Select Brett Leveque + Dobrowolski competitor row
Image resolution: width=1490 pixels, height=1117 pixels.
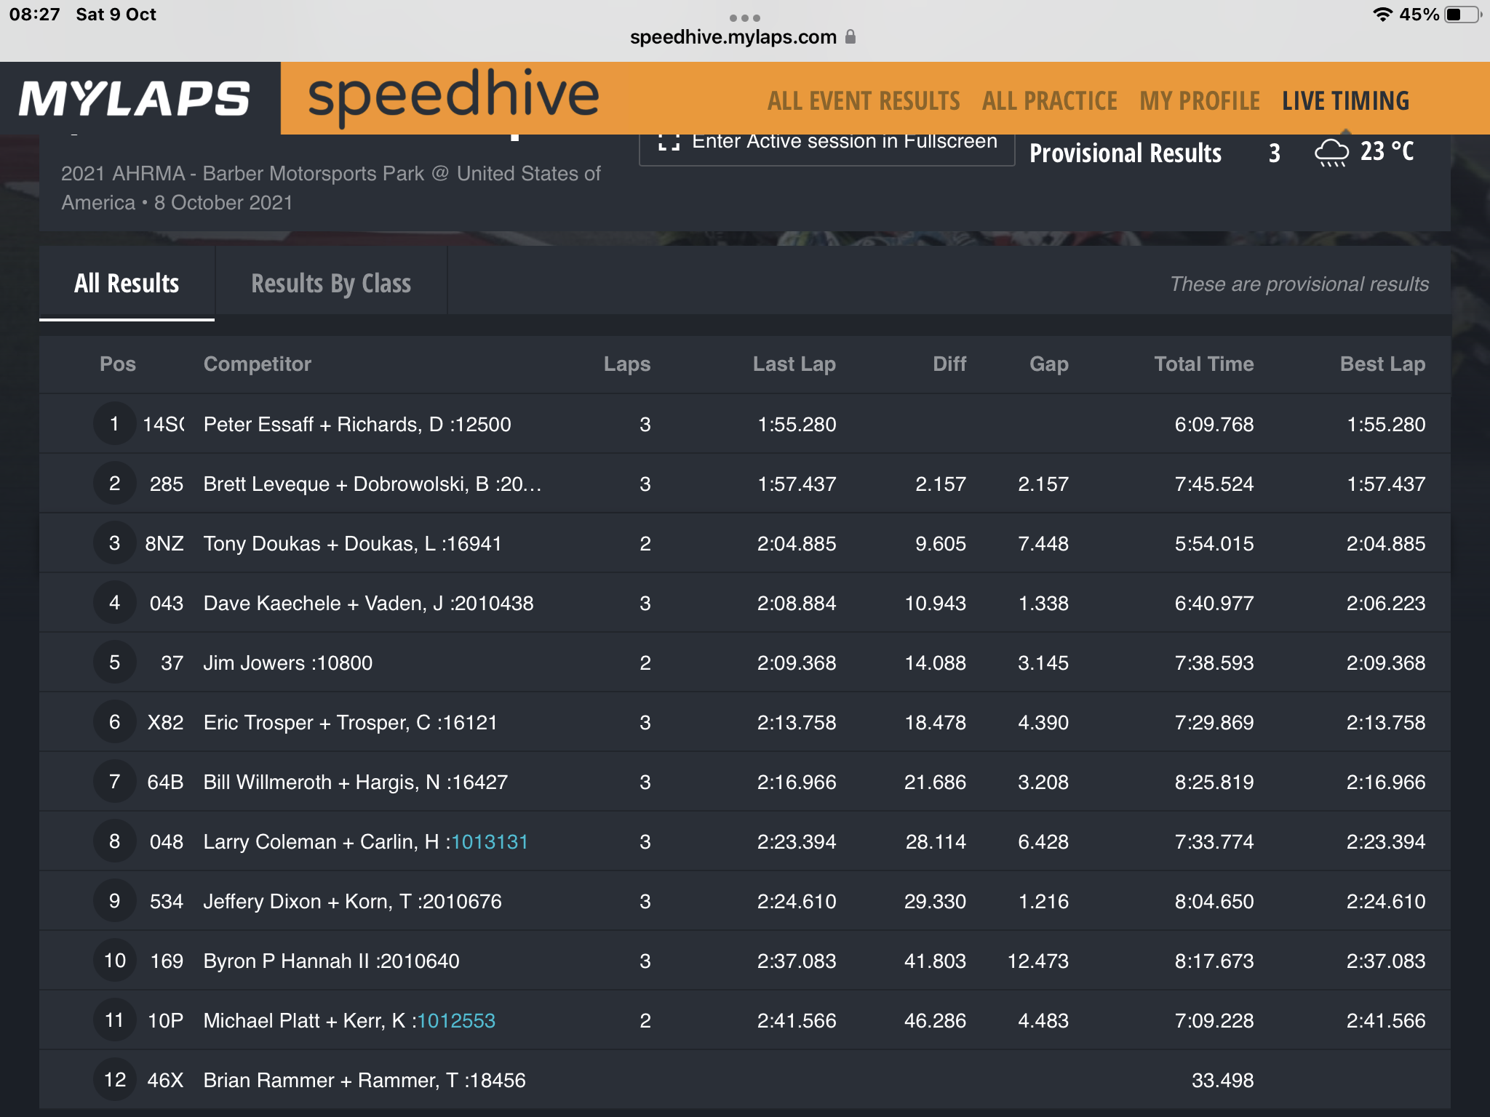(x=745, y=484)
